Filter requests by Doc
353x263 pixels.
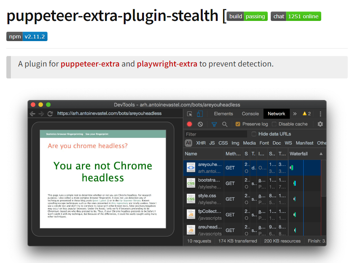pyautogui.click(x=277, y=143)
